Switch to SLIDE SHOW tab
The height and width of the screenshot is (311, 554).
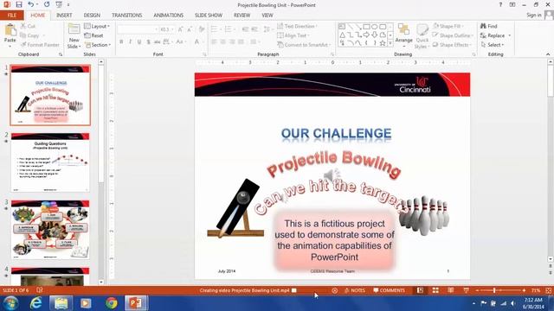[x=209, y=16]
